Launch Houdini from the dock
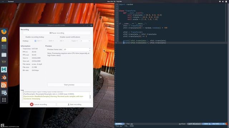This screenshot has width=229, height=128. (x=4, y=85)
